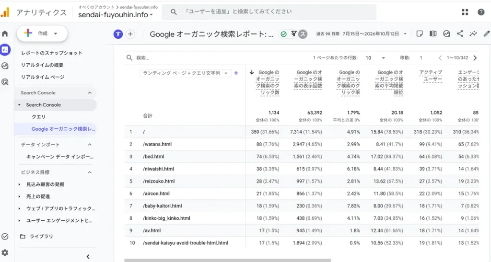Image resolution: width=491 pixels, height=262 pixels.
Task: Collapse the Search Console topic triangle
Action: (x=19, y=105)
